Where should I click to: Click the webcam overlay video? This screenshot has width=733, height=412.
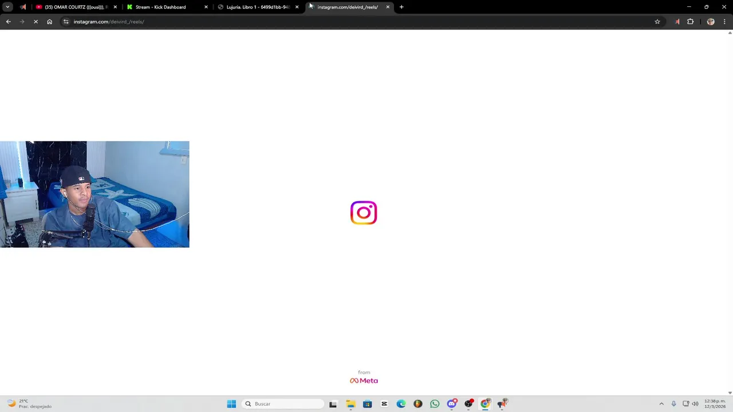tap(94, 194)
